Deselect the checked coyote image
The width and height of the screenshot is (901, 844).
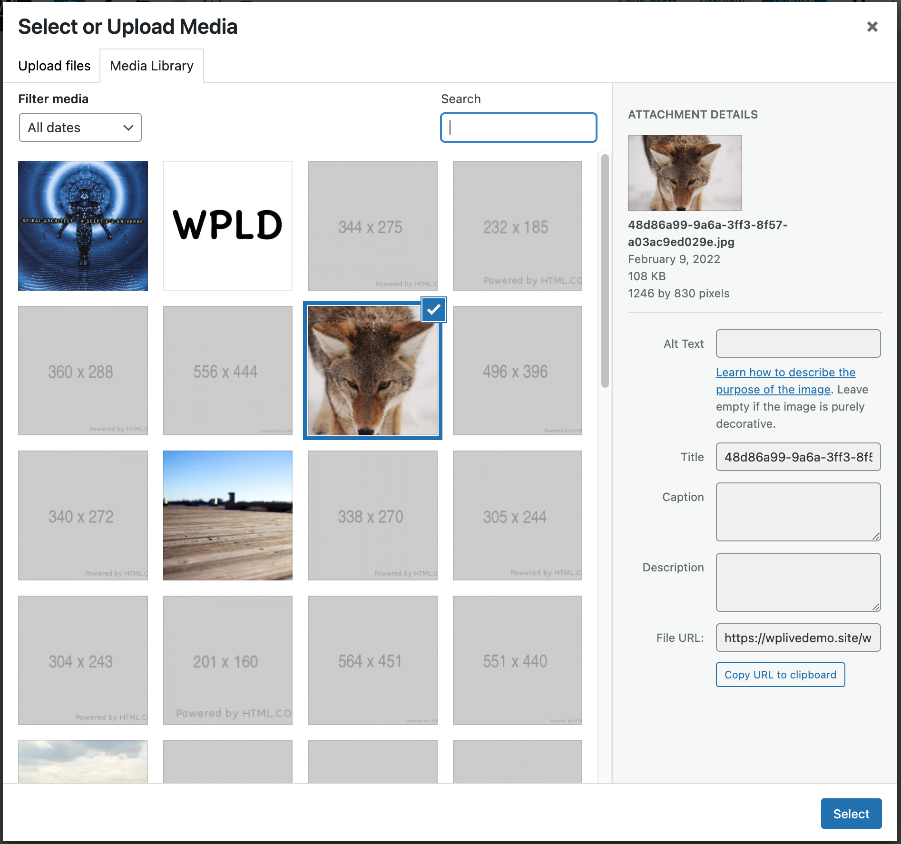(433, 310)
